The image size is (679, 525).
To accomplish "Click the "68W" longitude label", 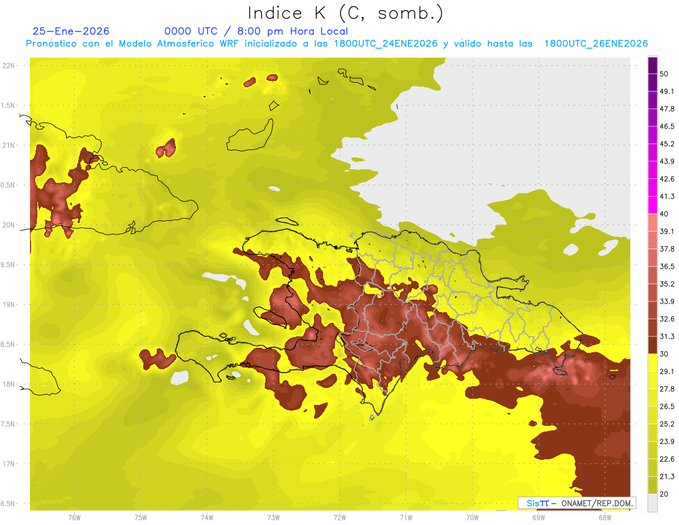I will (605, 518).
